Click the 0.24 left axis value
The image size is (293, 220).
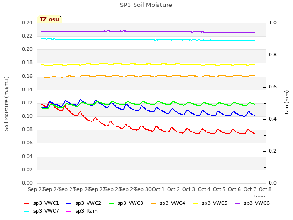click(x=27, y=23)
